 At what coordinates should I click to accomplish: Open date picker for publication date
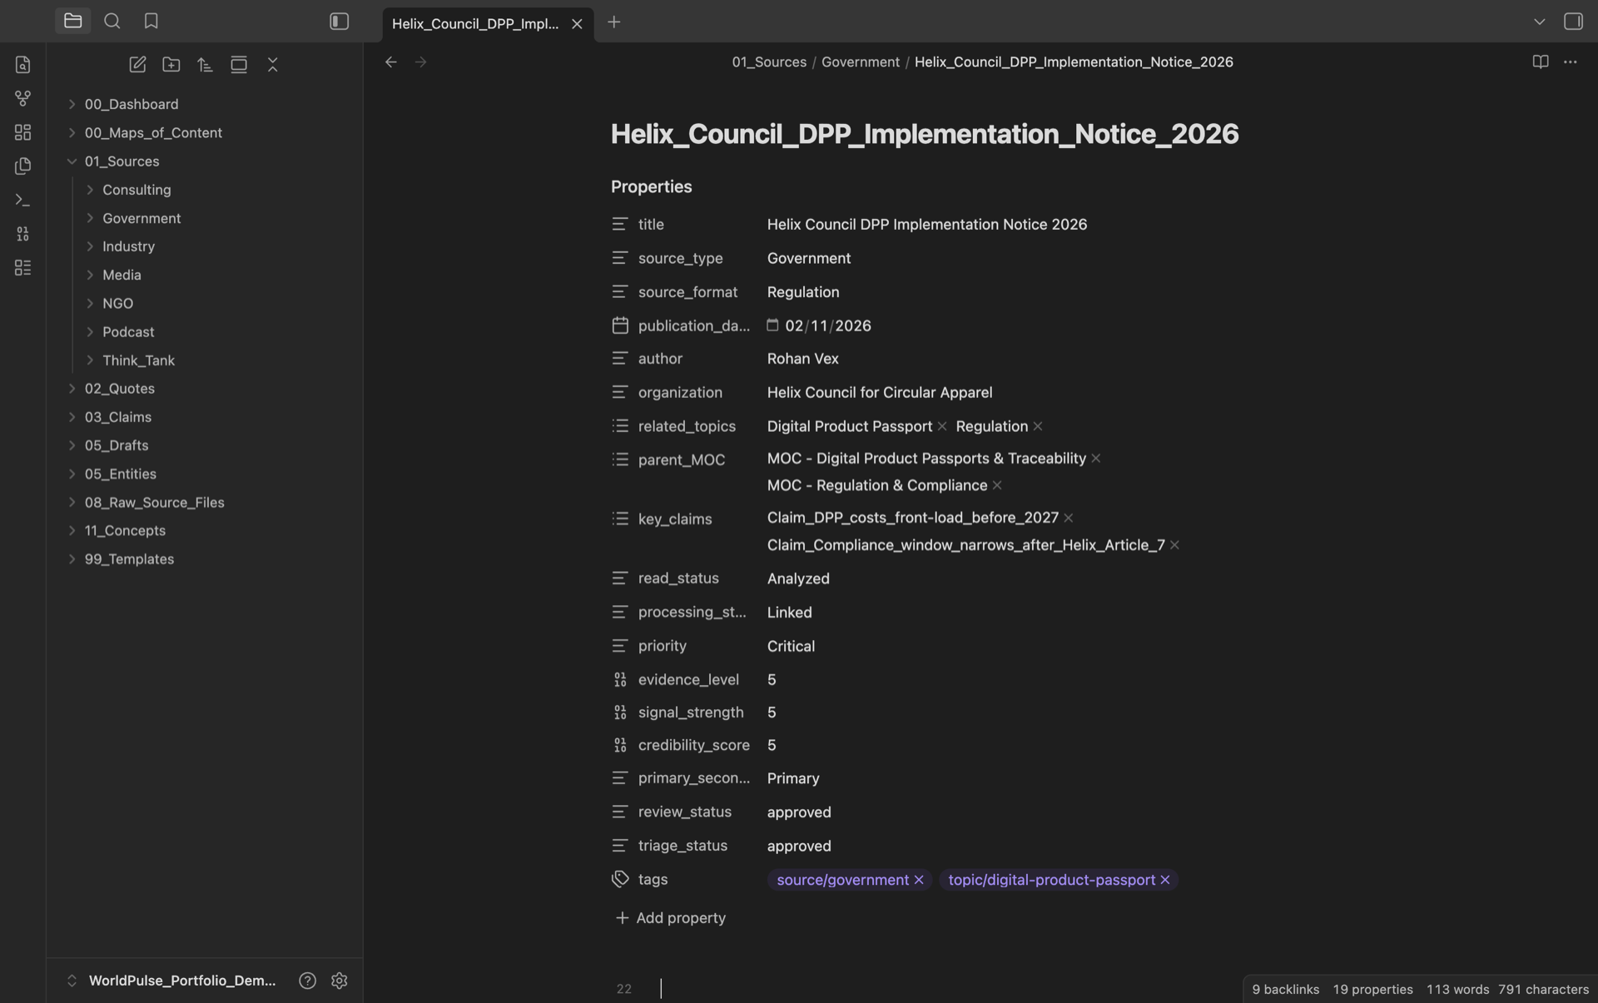click(x=772, y=325)
